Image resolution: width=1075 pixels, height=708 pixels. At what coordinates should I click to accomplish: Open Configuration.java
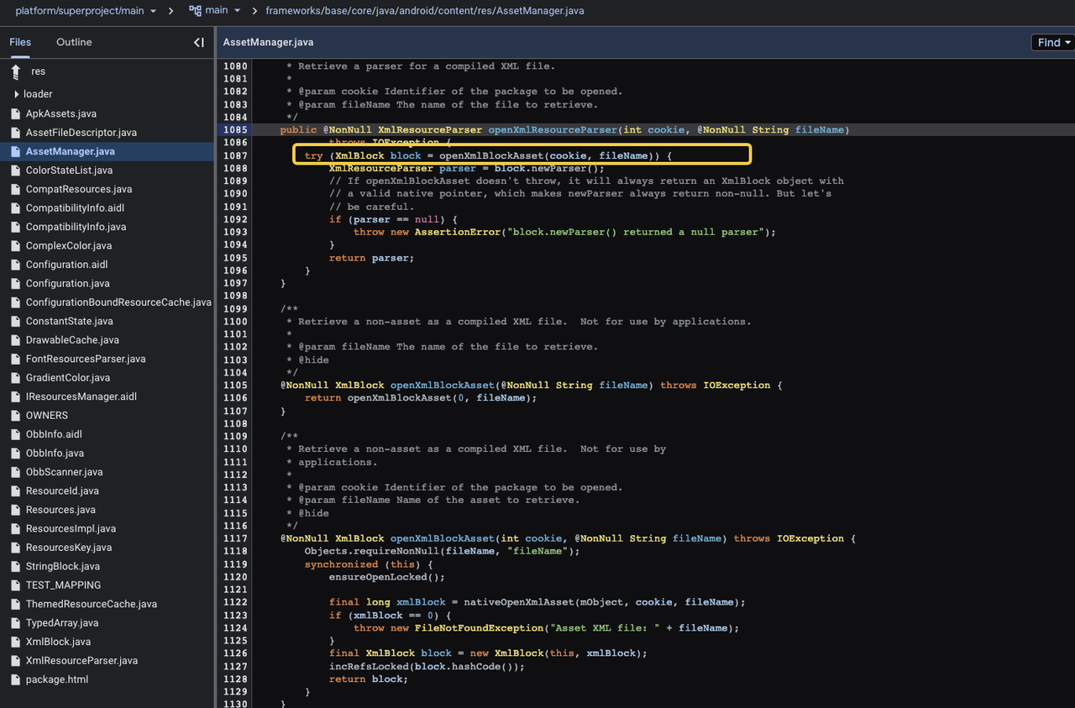point(67,283)
